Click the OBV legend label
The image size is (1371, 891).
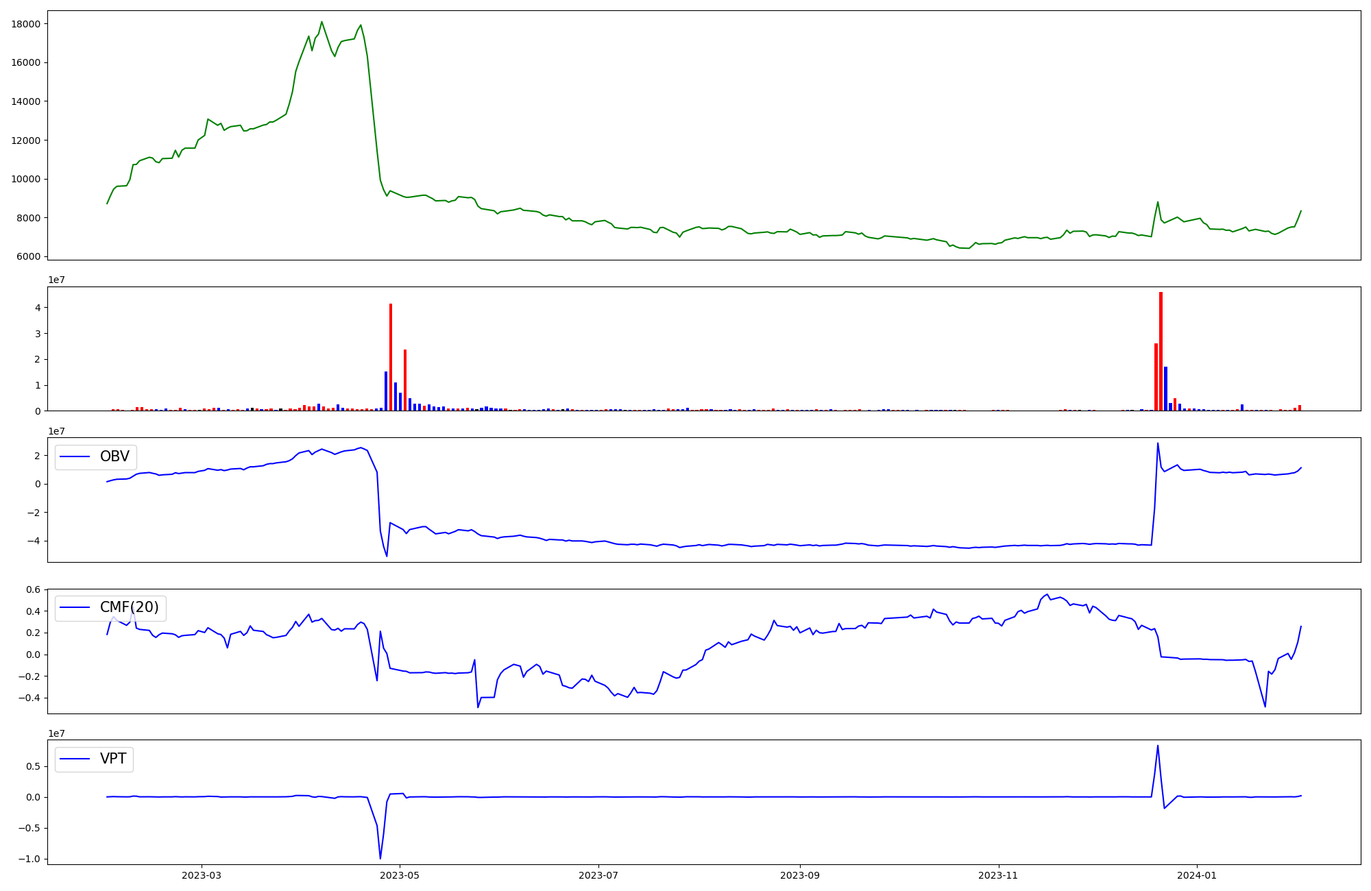click(x=114, y=456)
